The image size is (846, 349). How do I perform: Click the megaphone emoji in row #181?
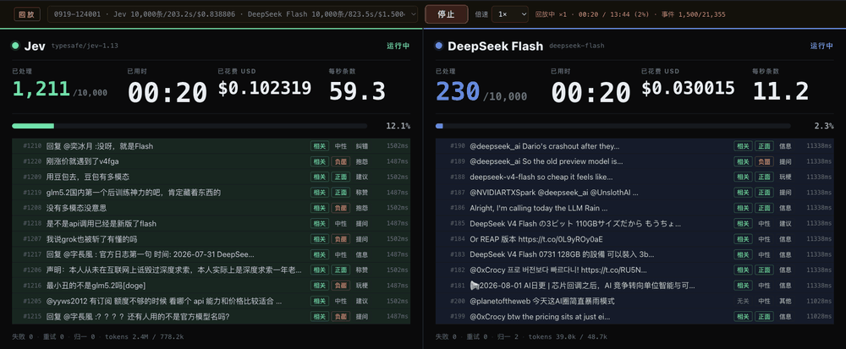pyautogui.click(x=475, y=286)
